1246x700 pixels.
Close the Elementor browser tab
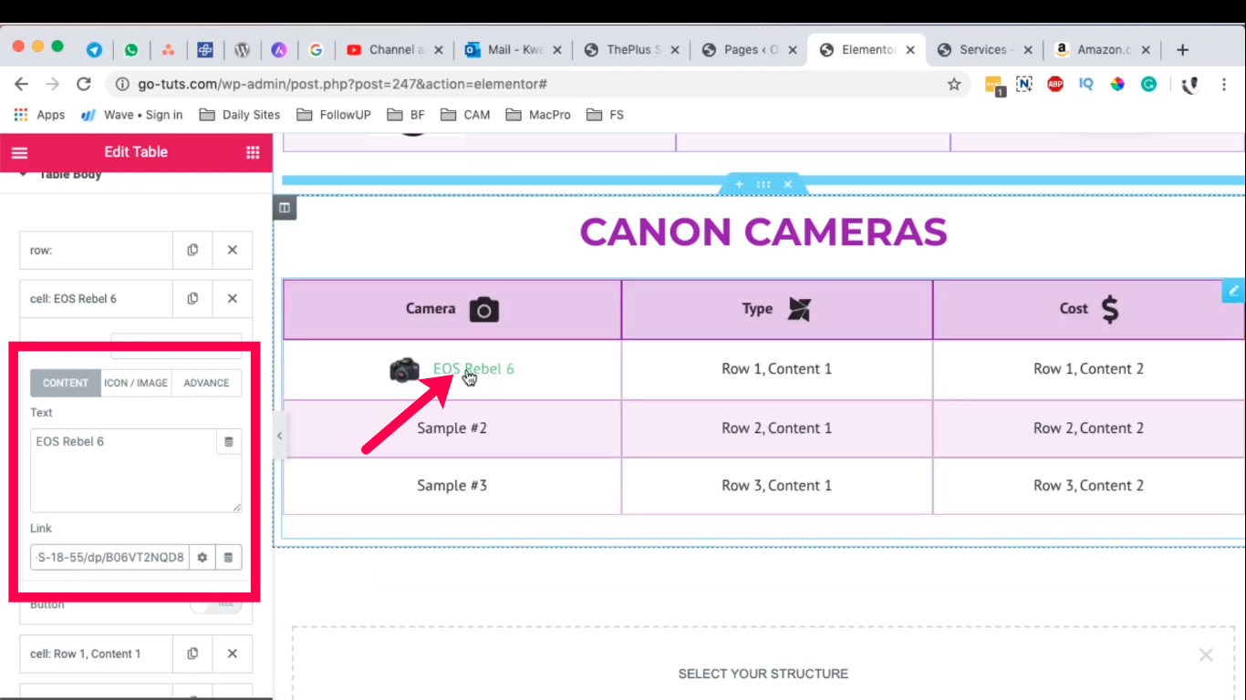[910, 50]
